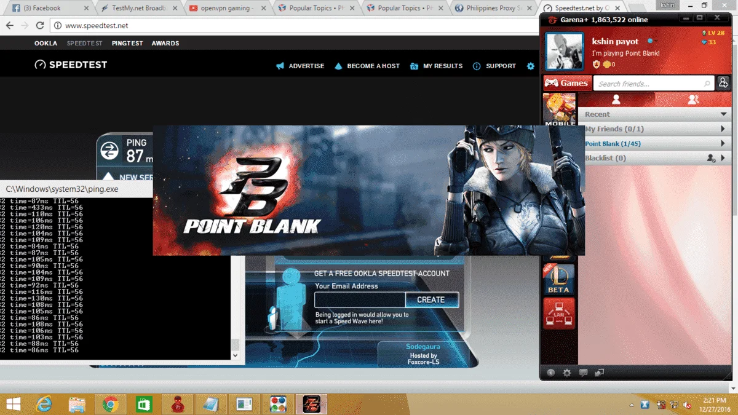
Task: Click the CREATE account button
Action: pos(432,299)
